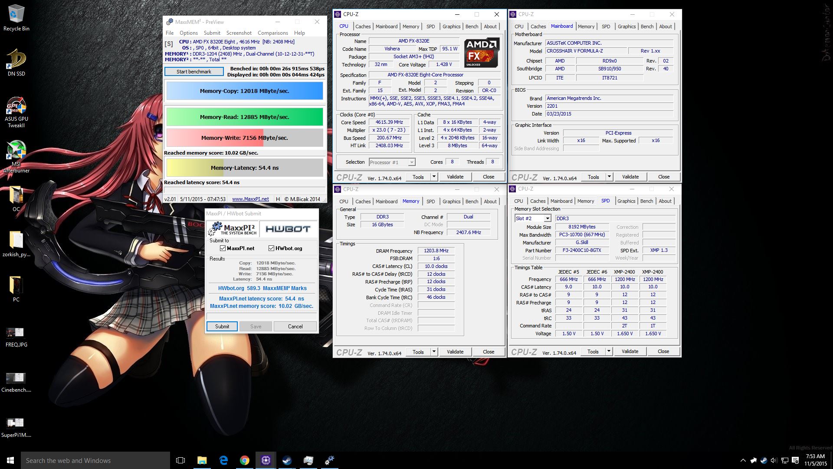The height and width of the screenshot is (469, 833).
Task: Expand Tools dropdown arrow in Memory window
Action: pyautogui.click(x=433, y=352)
